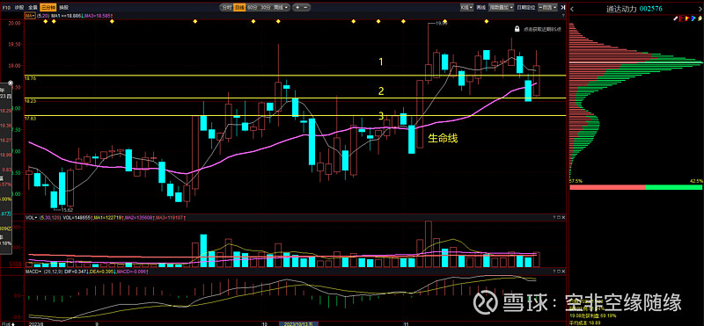Viewport: 704px width, 326px height.
Task: Click the 2023/10/13 date marker on time axis
Action: [x=298, y=323]
